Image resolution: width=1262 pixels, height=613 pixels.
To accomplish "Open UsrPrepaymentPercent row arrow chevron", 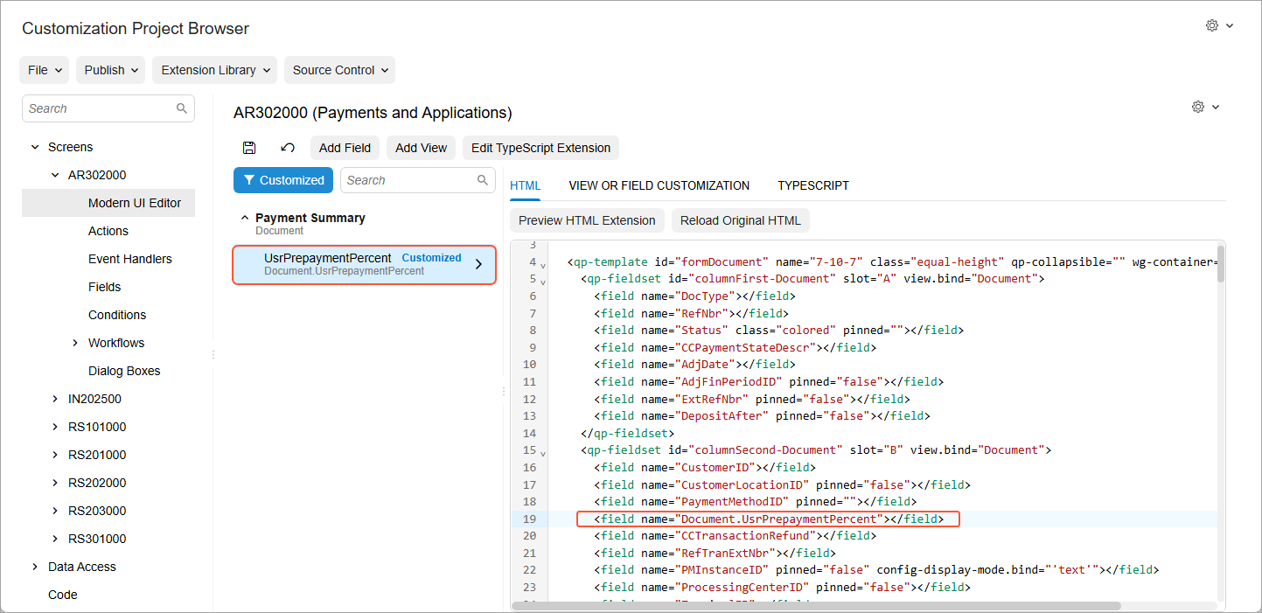I will [x=478, y=264].
